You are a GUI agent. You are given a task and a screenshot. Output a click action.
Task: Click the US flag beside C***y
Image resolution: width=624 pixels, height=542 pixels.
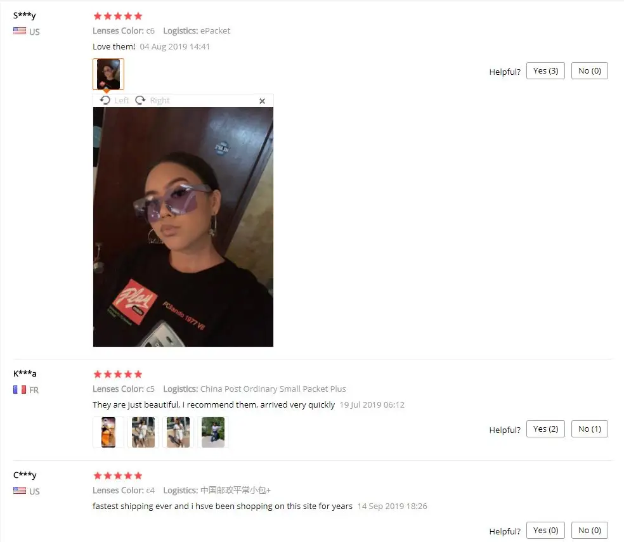click(20, 490)
